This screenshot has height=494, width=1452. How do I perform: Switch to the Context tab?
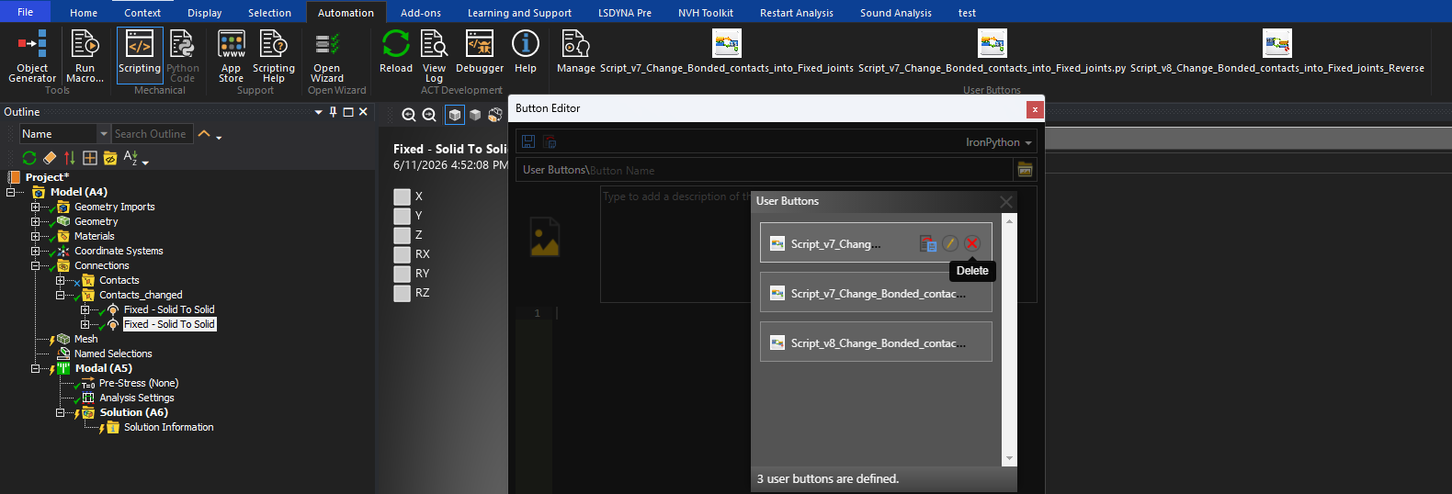pyautogui.click(x=142, y=13)
